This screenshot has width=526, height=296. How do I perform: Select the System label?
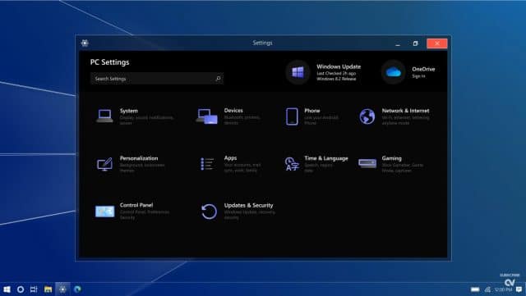point(129,111)
